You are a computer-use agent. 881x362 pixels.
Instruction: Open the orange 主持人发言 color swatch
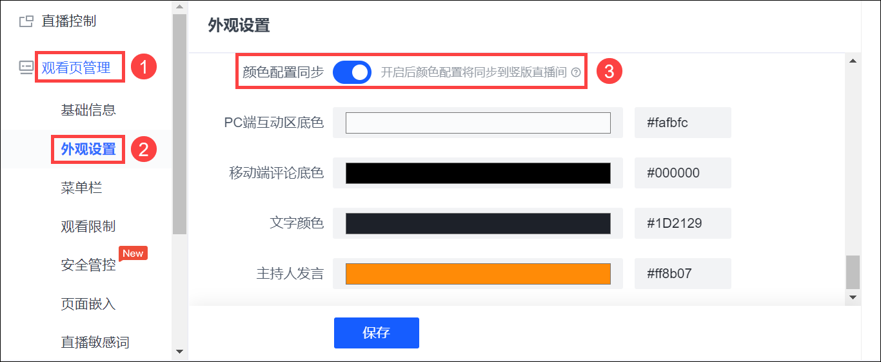(x=478, y=274)
